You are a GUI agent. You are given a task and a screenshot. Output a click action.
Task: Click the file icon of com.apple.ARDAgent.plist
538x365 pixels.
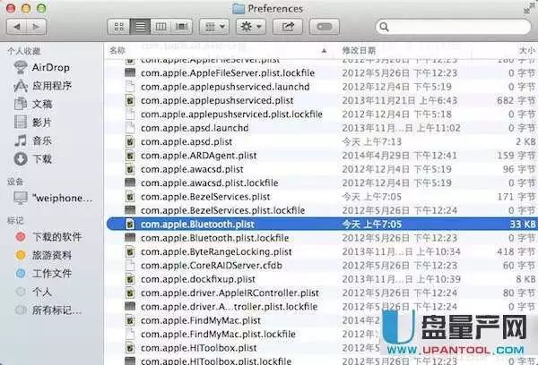pyautogui.click(x=130, y=156)
